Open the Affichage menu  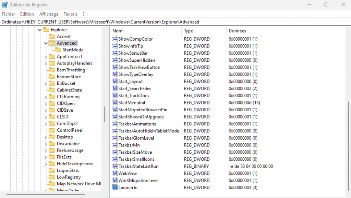coord(49,14)
